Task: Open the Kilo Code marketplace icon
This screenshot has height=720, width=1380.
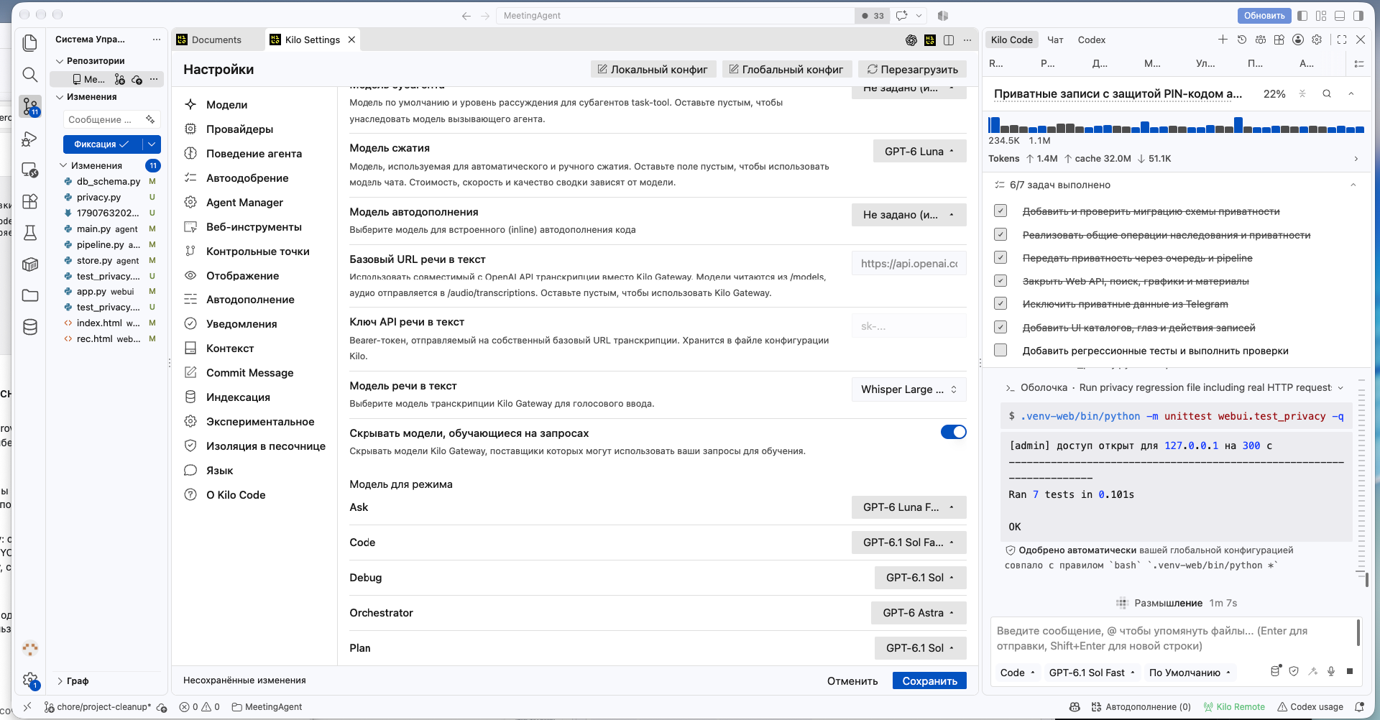Action: [x=1279, y=40]
